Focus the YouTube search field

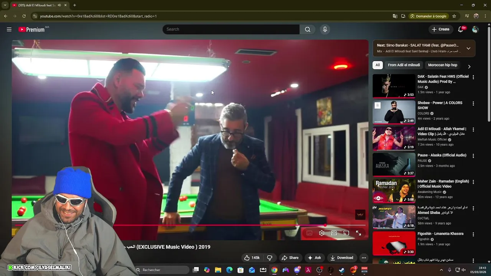click(x=231, y=29)
